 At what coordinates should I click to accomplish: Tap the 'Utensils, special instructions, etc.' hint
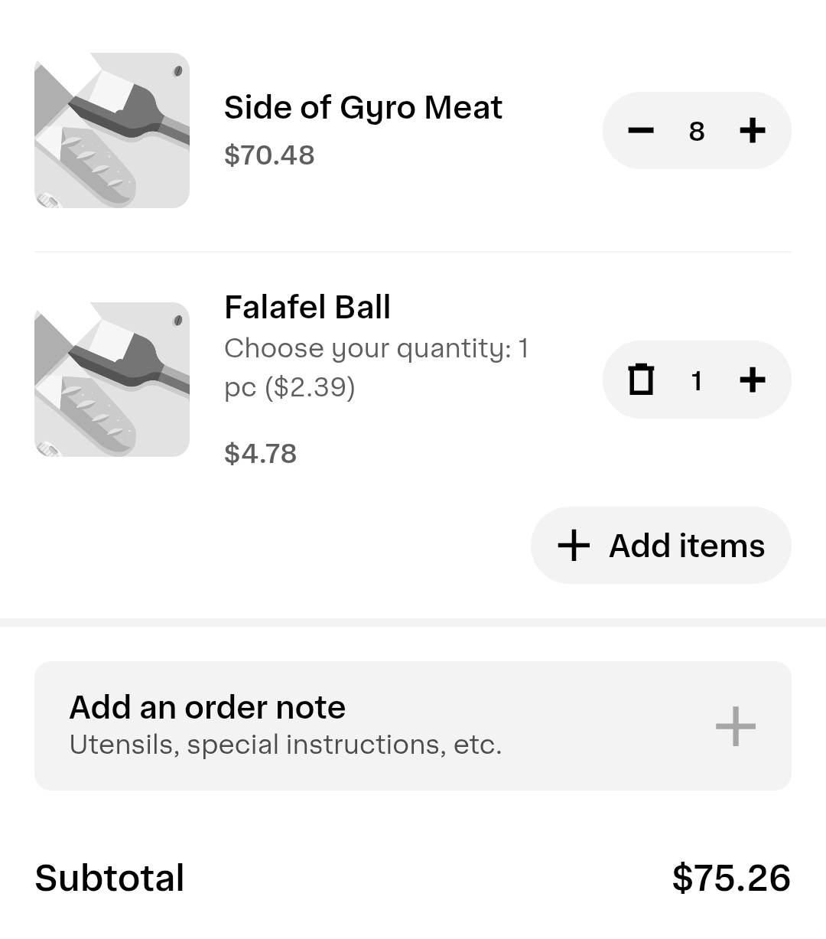tap(285, 745)
